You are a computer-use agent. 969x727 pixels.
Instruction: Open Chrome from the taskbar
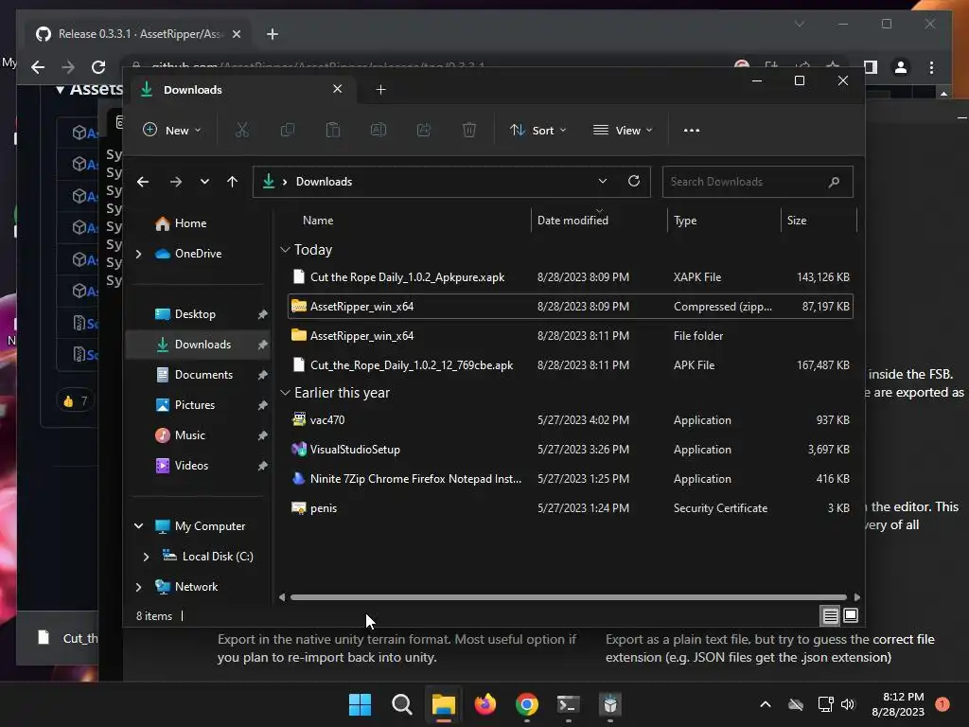pos(526,704)
